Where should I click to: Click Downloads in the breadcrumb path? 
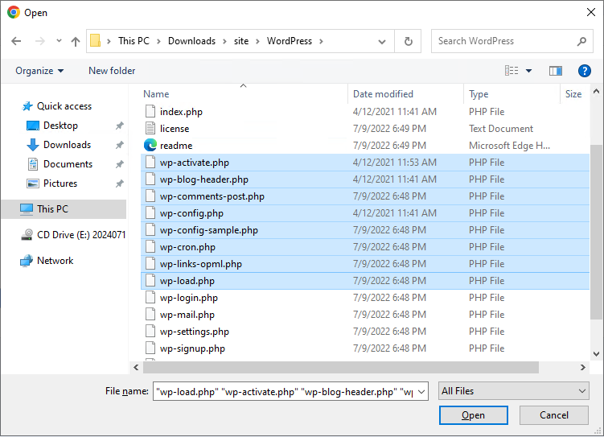(x=192, y=41)
